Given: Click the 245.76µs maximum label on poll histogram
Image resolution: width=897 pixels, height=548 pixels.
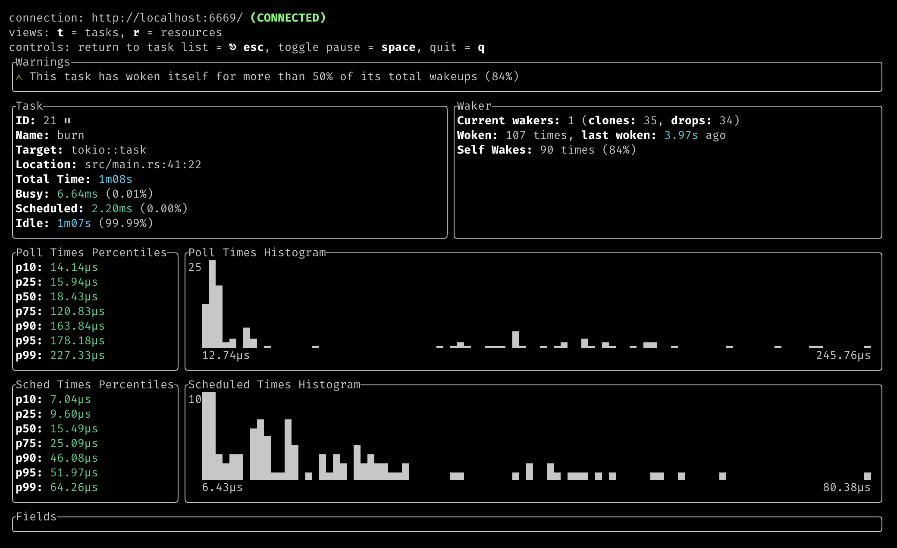Looking at the screenshot, I should 843,356.
